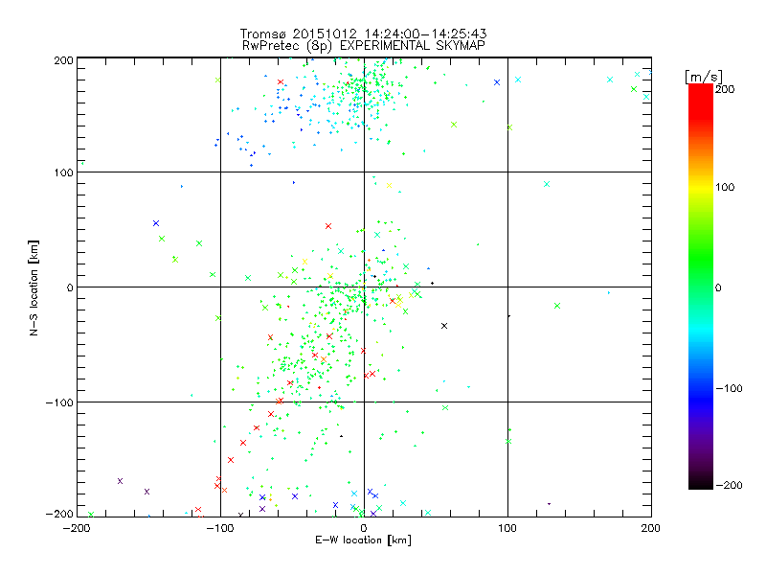Click the 'N-S location [km]' axis label
Viewport: 766px width, 575px height.
[x=34, y=287]
